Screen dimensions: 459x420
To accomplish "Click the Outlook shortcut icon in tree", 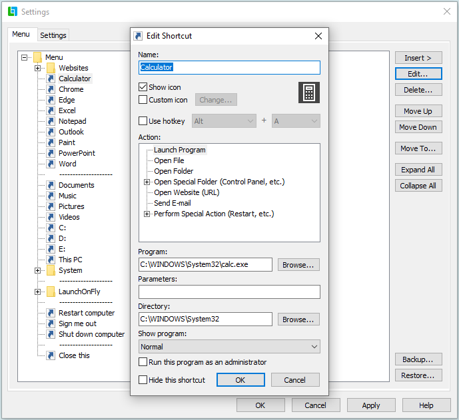I will tap(51, 132).
